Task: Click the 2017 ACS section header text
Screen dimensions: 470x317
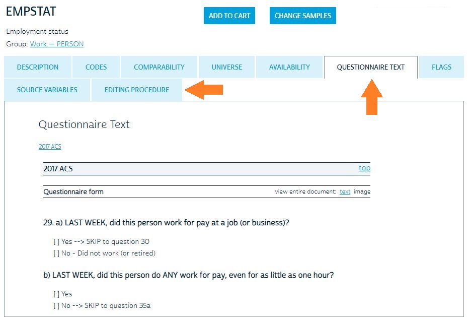Action: click(x=58, y=169)
